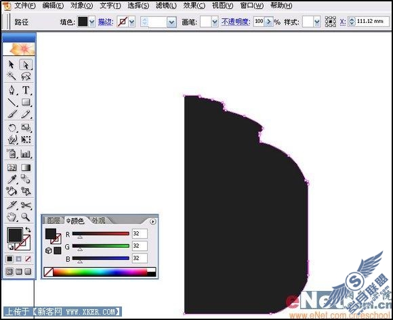Select the Live Paint Selection tool
This screenshot has width=393, height=320.
coord(26,191)
